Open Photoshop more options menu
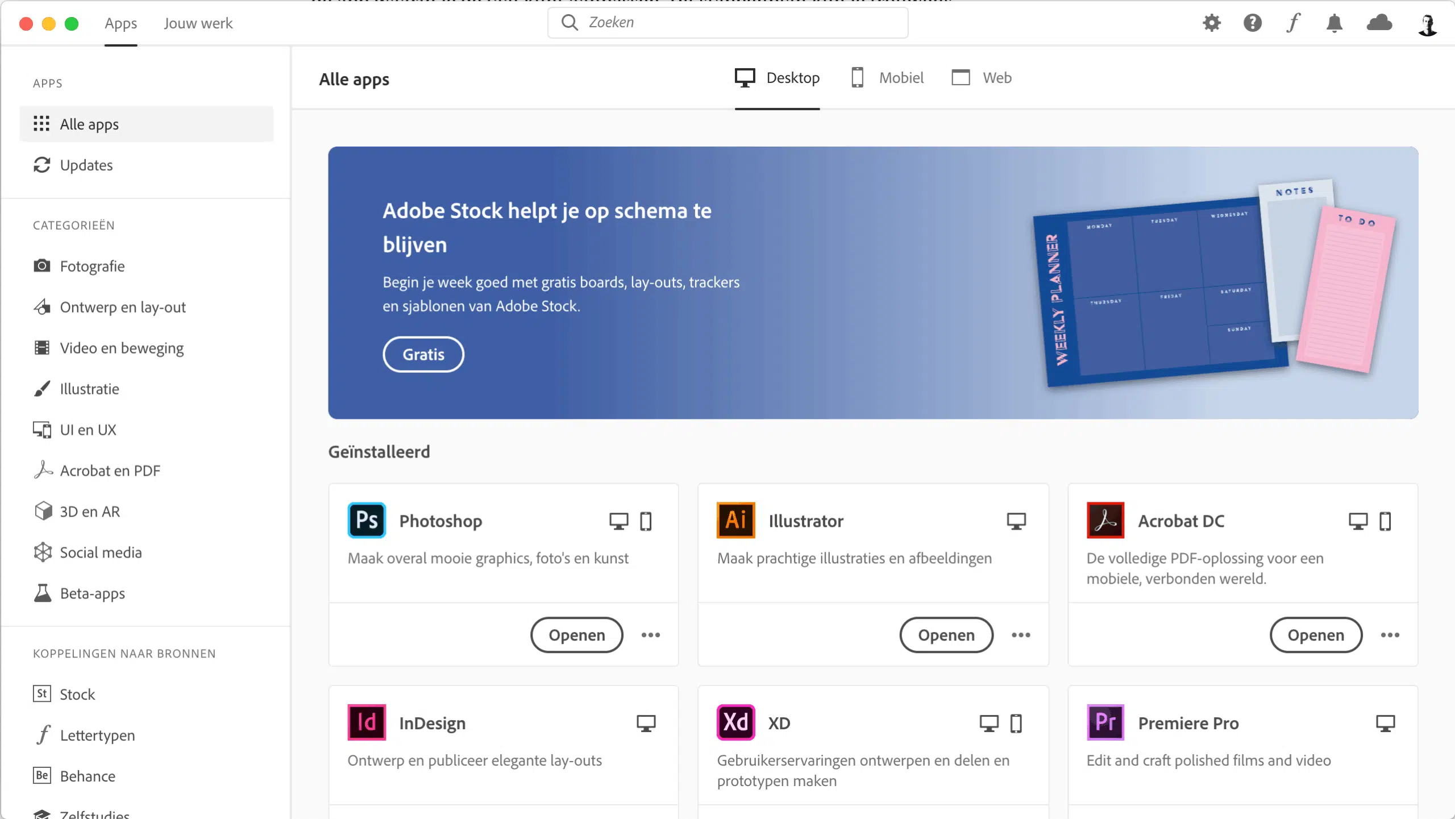Viewport: 1455px width, 819px height. (x=651, y=635)
